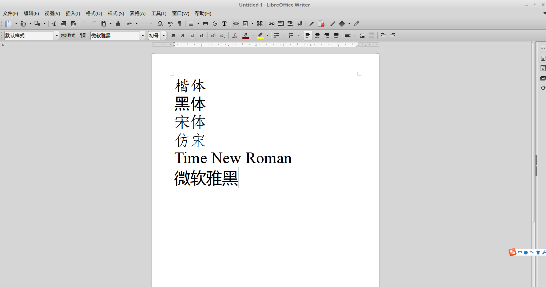Image resolution: width=546 pixels, height=287 pixels.
Task: Insert a bookmark
Action: tap(300, 24)
